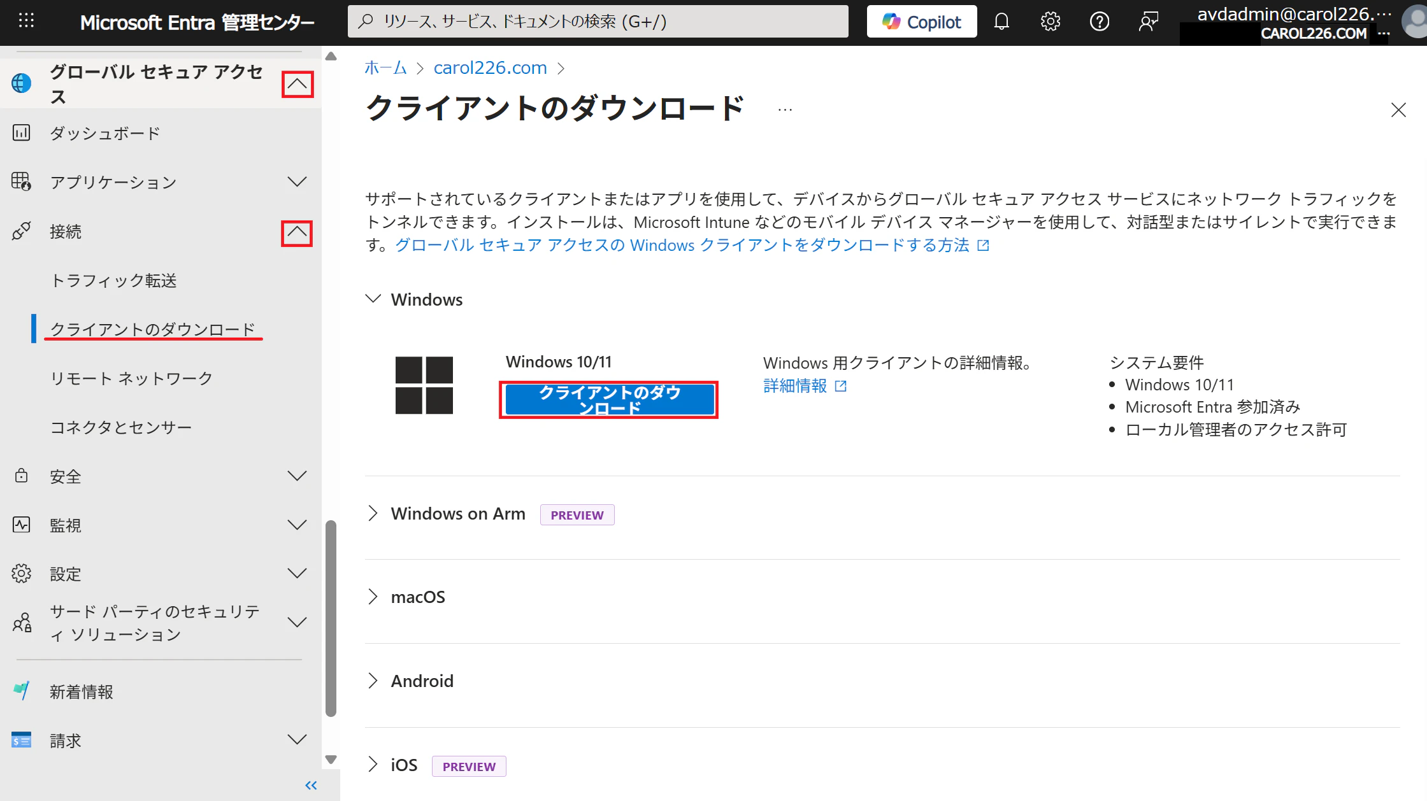This screenshot has height=801, width=1427.
Task: Open トラフィック転送 menu item
Action: point(113,281)
